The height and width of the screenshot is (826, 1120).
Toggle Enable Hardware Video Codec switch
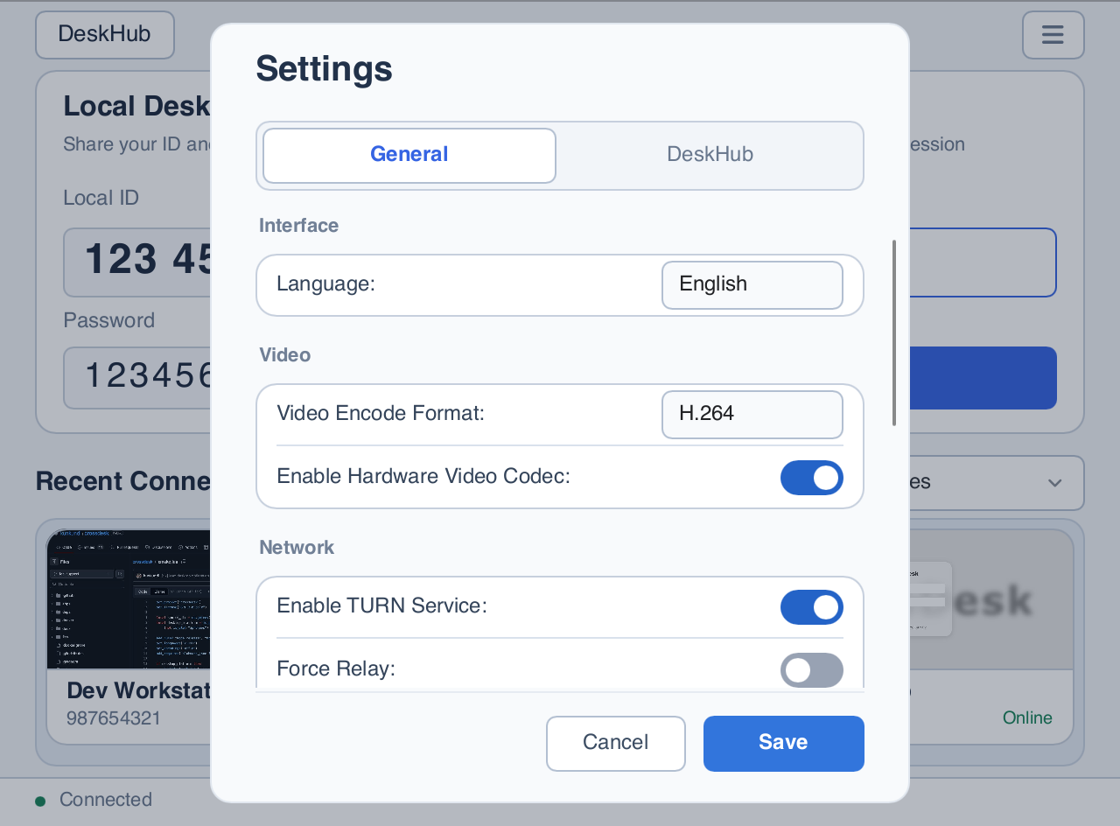click(812, 478)
